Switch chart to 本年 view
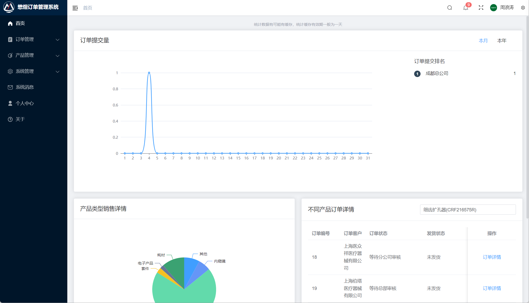The image size is (529, 303). point(502,41)
